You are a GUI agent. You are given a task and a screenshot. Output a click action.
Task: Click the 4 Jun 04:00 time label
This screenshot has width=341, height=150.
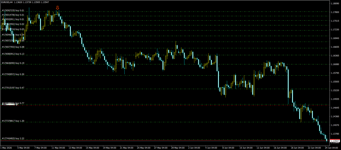(211, 148)
